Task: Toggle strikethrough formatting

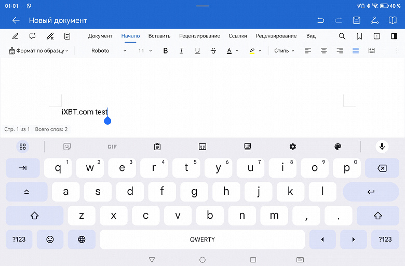Action: click(x=213, y=51)
